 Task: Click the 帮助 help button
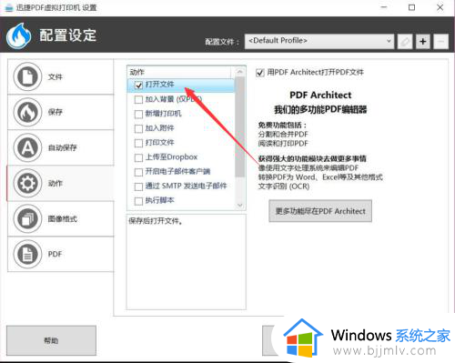point(51,340)
